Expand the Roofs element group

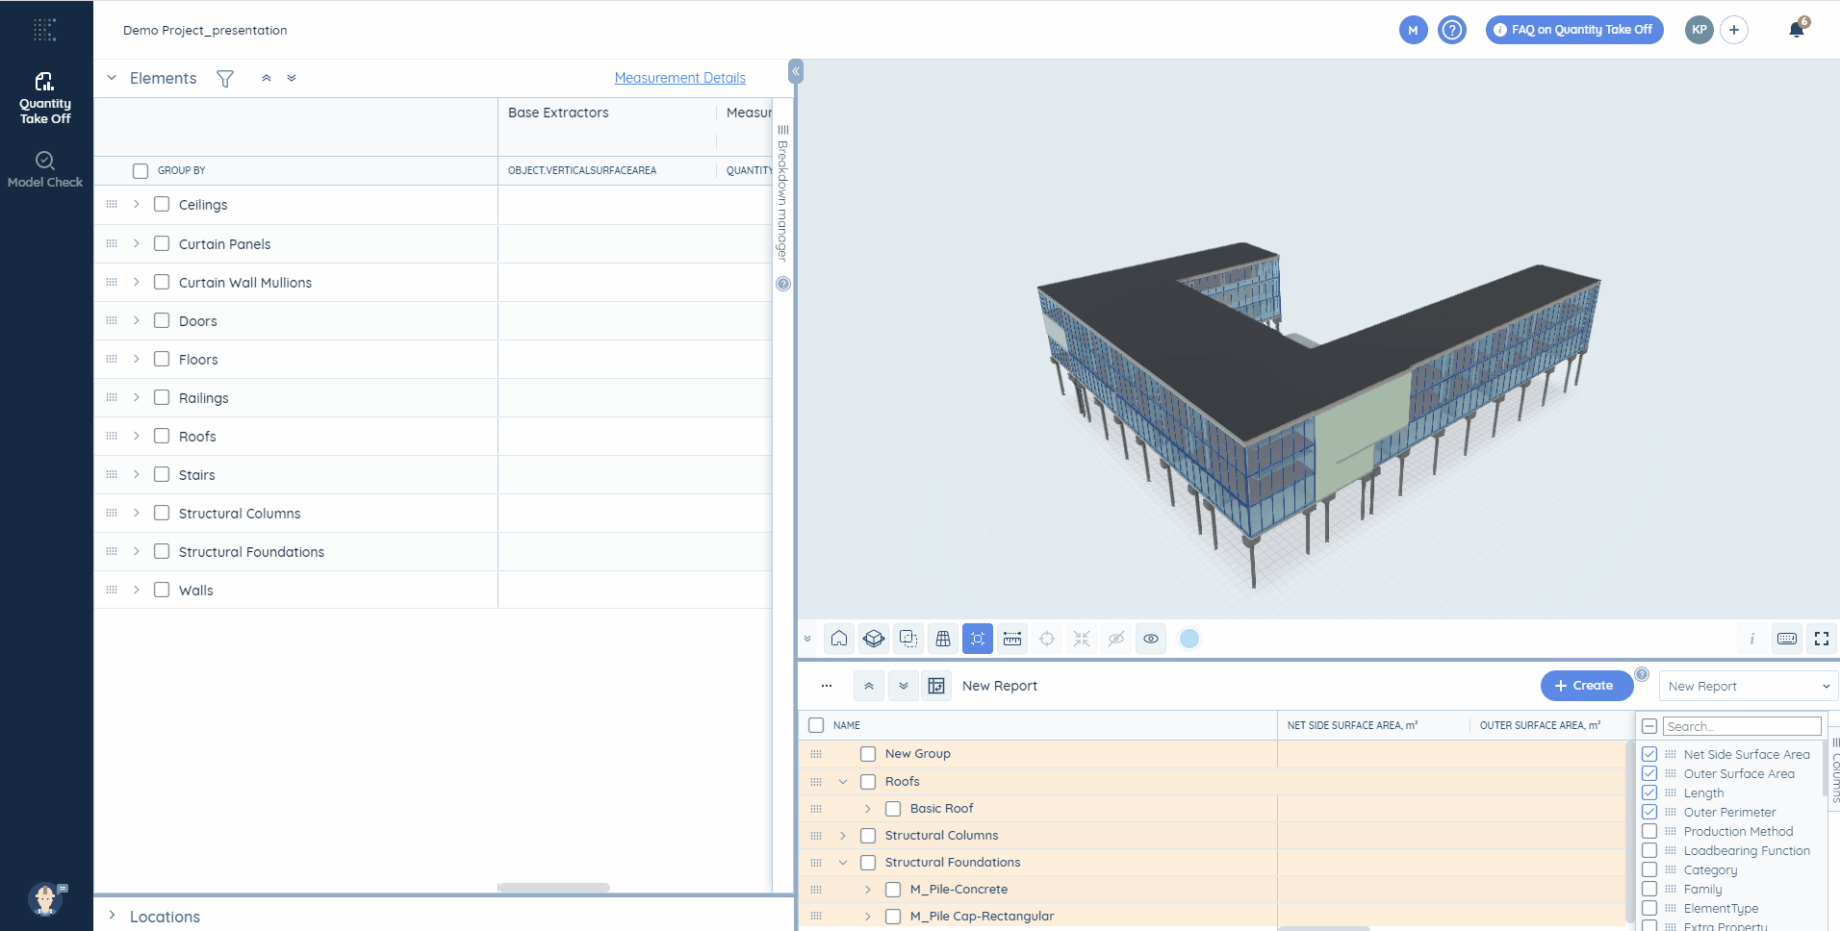click(x=137, y=436)
